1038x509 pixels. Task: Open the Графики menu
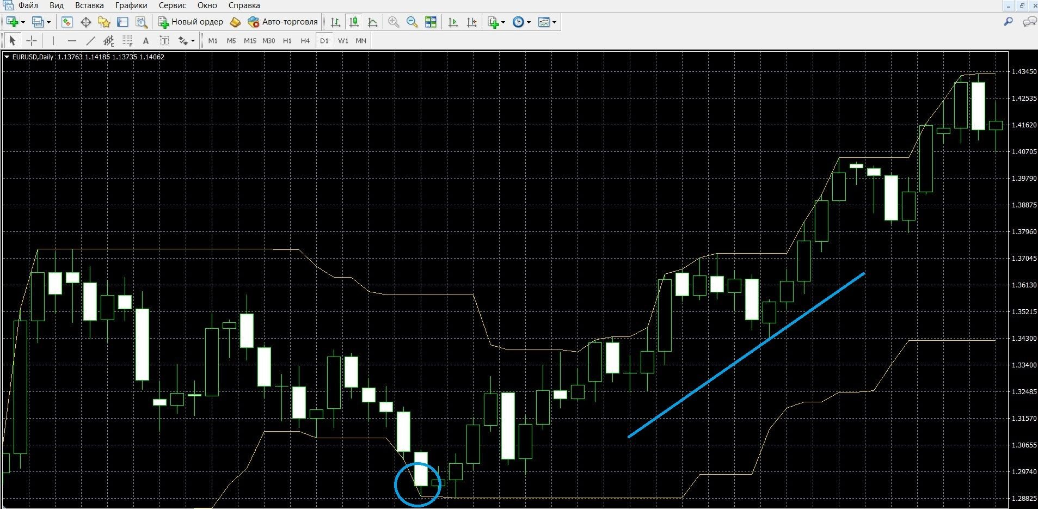coord(131,5)
